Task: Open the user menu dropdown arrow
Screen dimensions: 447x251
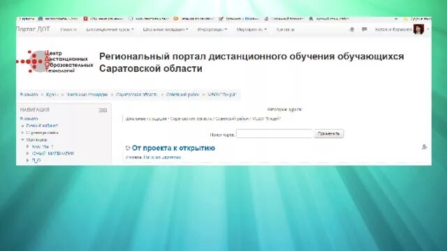Action: coord(427,29)
